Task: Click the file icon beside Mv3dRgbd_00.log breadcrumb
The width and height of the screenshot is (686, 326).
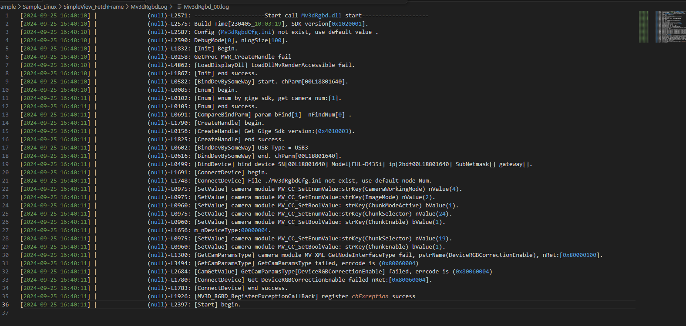Action: 179,7
